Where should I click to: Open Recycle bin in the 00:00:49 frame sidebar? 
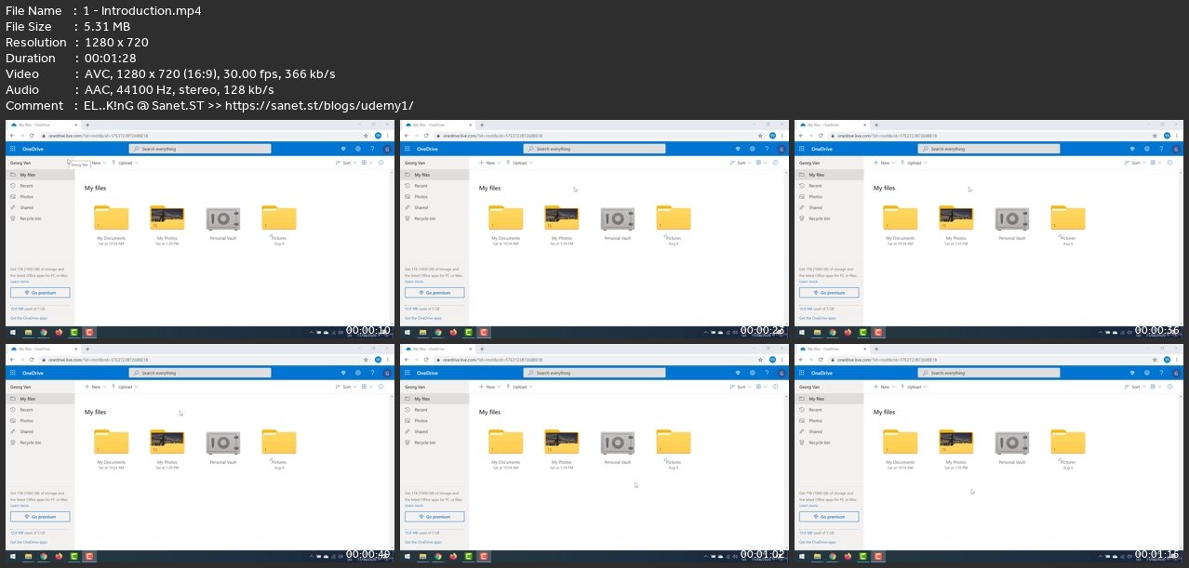pos(40,443)
